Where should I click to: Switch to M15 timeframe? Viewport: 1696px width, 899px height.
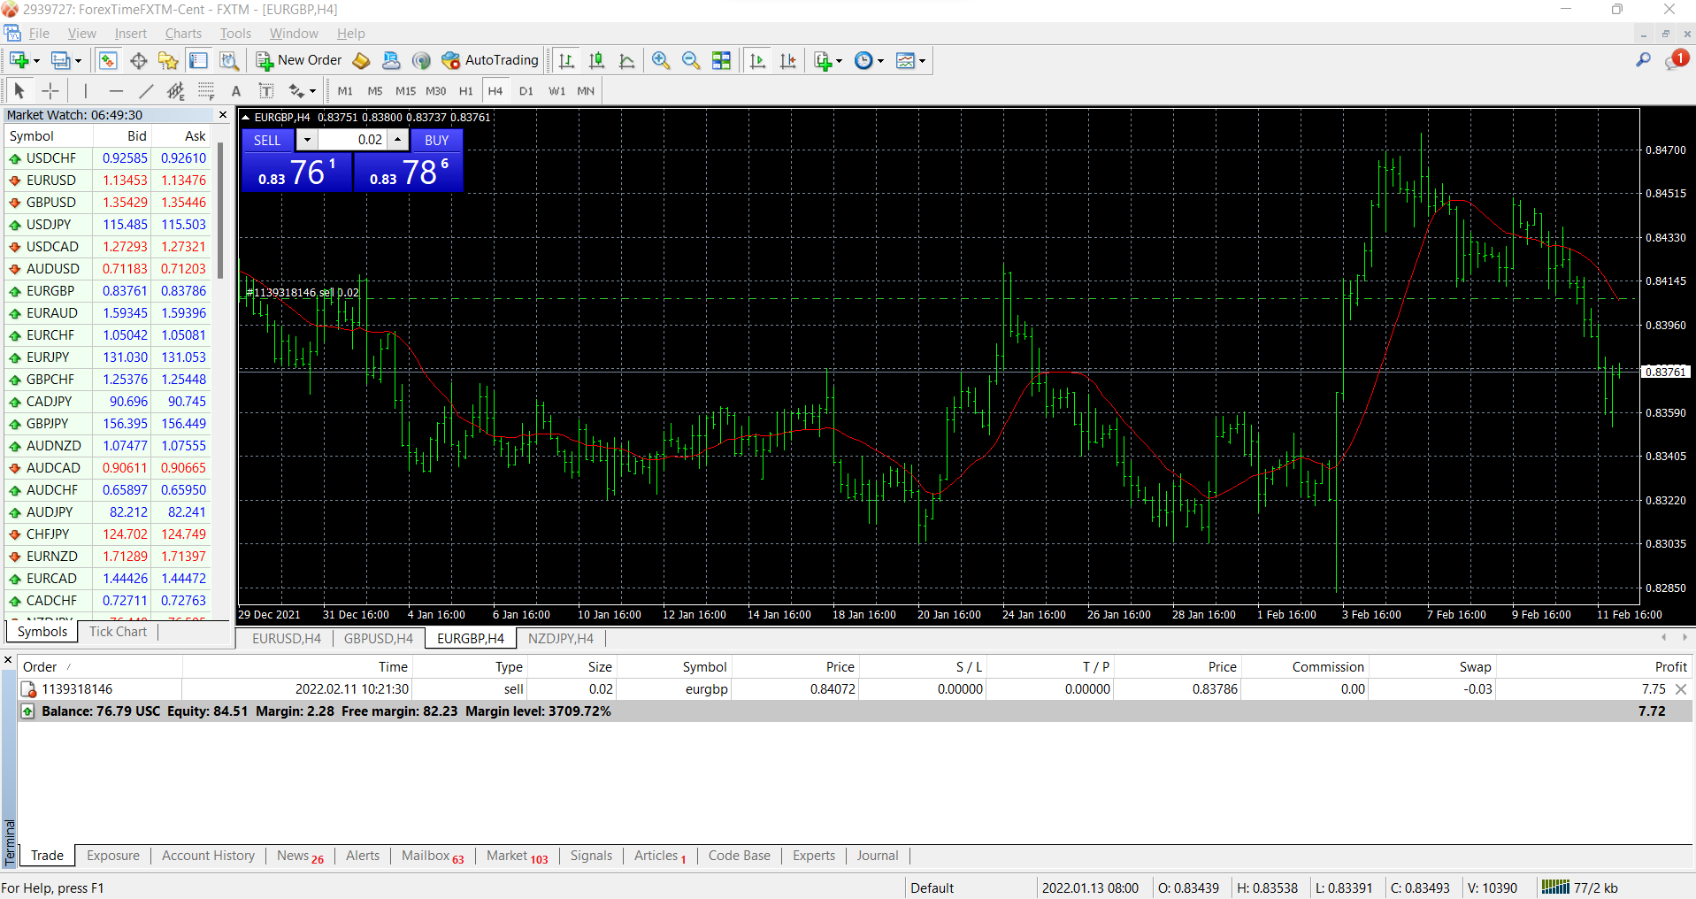coord(405,90)
